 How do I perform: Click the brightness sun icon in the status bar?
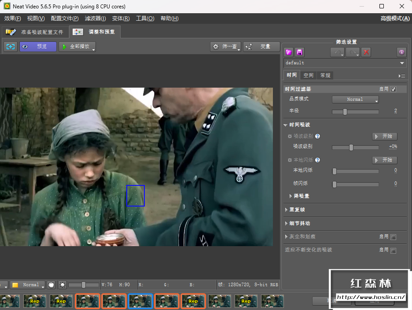pos(63,285)
